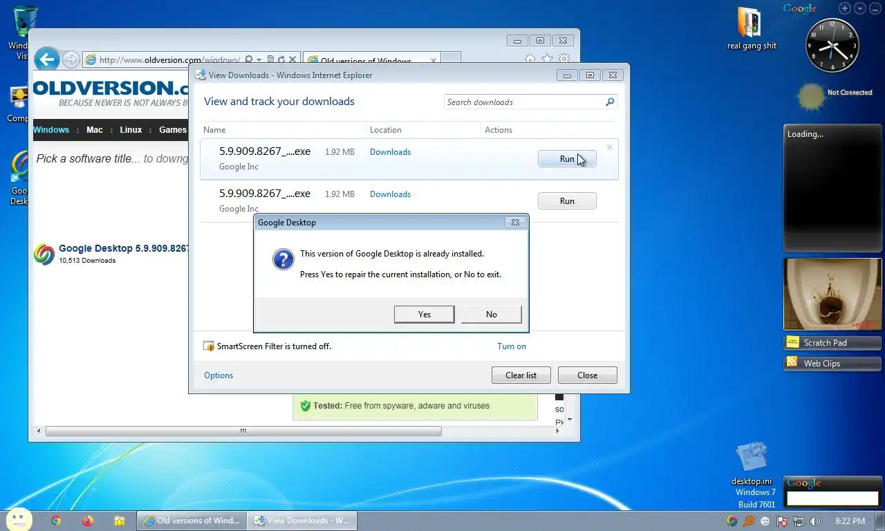
Task: Run the second 5.9.909.8267 exe download
Action: [x=567, y=201]
